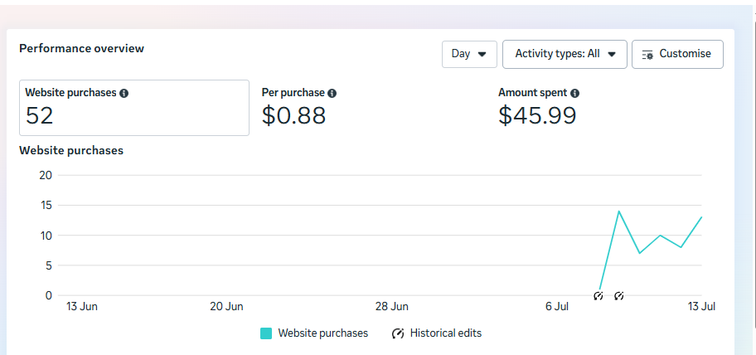Select the Amount spent $45.99 metric
Viewport: 756px width, 355px height.
coord(537,108)
